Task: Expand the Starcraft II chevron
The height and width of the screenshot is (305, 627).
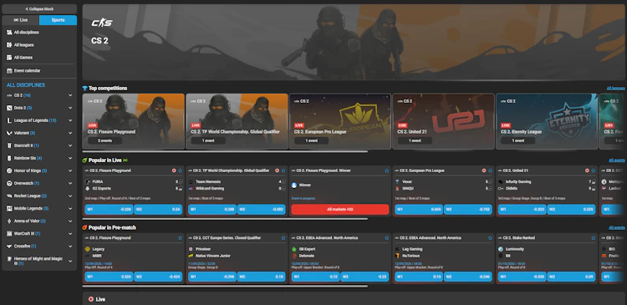Action: pos(70,145)
